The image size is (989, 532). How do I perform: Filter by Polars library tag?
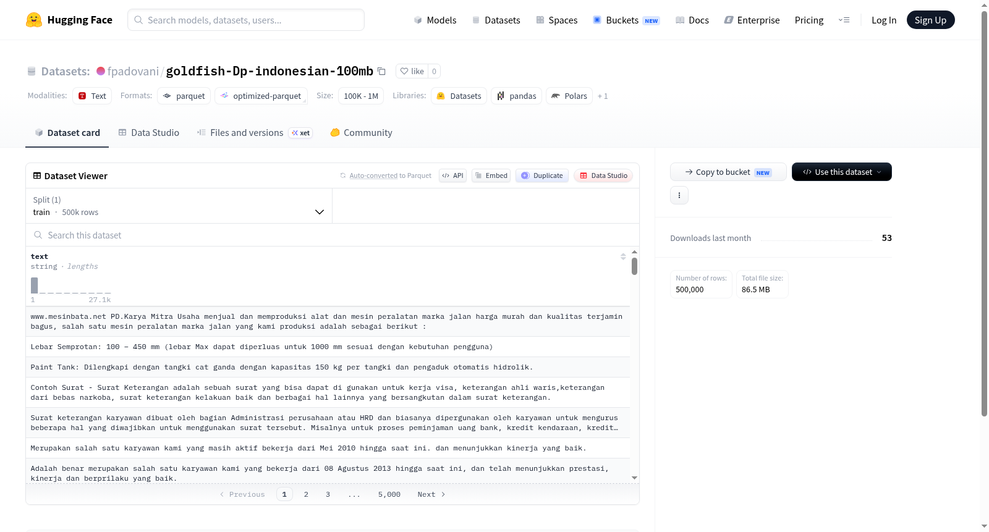pos(569,96)
